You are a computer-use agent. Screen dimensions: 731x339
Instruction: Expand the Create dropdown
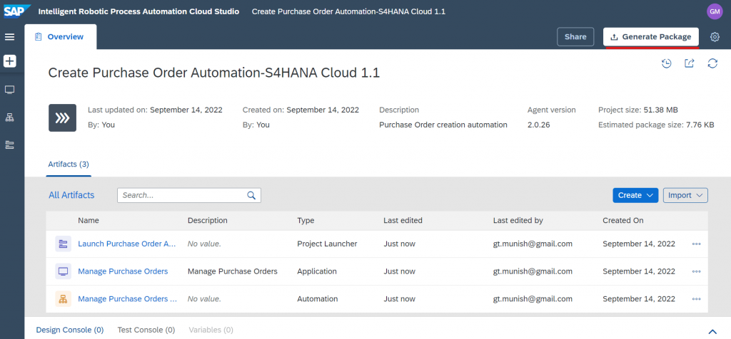[635, 195]
